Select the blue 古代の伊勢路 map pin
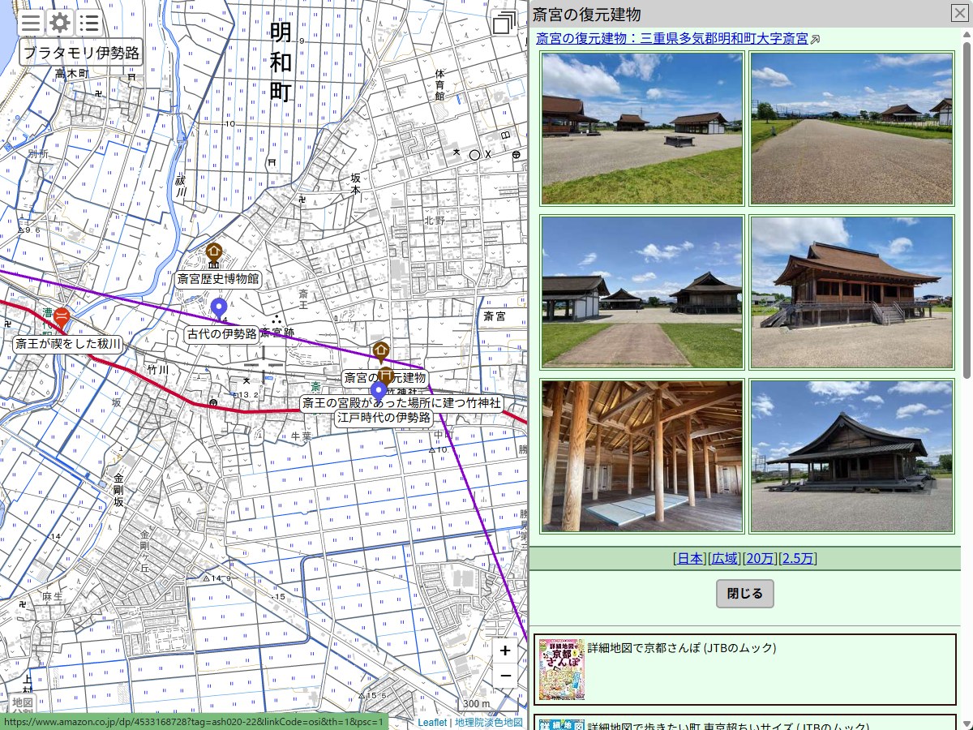Viewport: 973px width, 730px height. [218, 310]
